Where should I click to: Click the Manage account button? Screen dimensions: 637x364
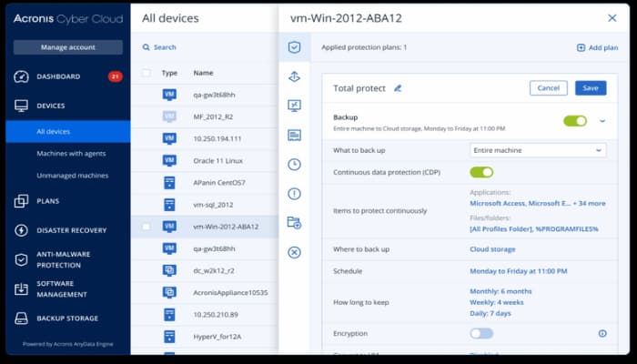68,47
